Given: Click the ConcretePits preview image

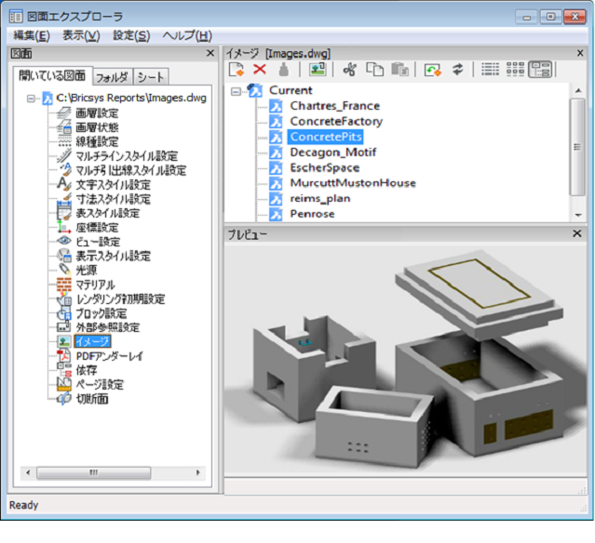Looking at the screenshot, I should click(x=406, y=361).
